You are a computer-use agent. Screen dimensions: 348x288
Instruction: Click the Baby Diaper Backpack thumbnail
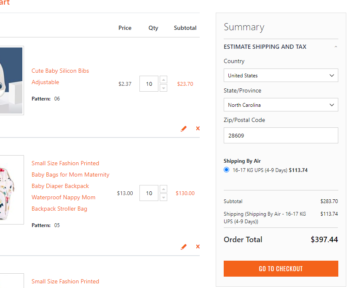pos(11,189)
